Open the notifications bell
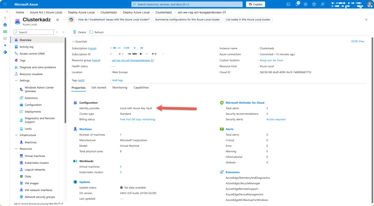 point(297,4)
